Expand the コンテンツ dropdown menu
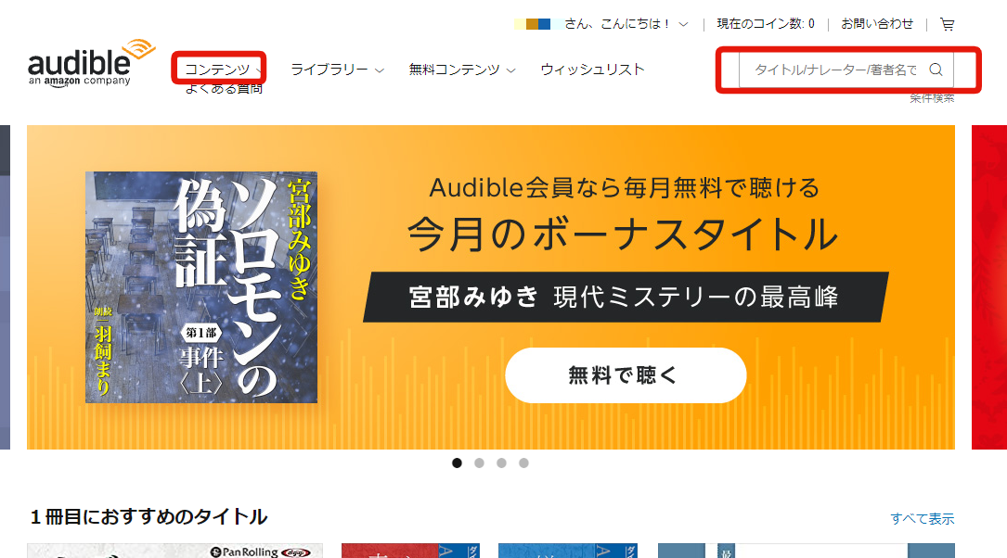1007x558 pixels. (223, 70)
